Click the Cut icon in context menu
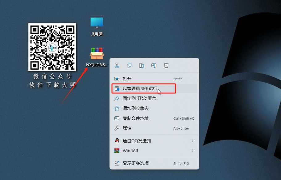This screenshot has height=180, width=281. (x=117, y=65)
